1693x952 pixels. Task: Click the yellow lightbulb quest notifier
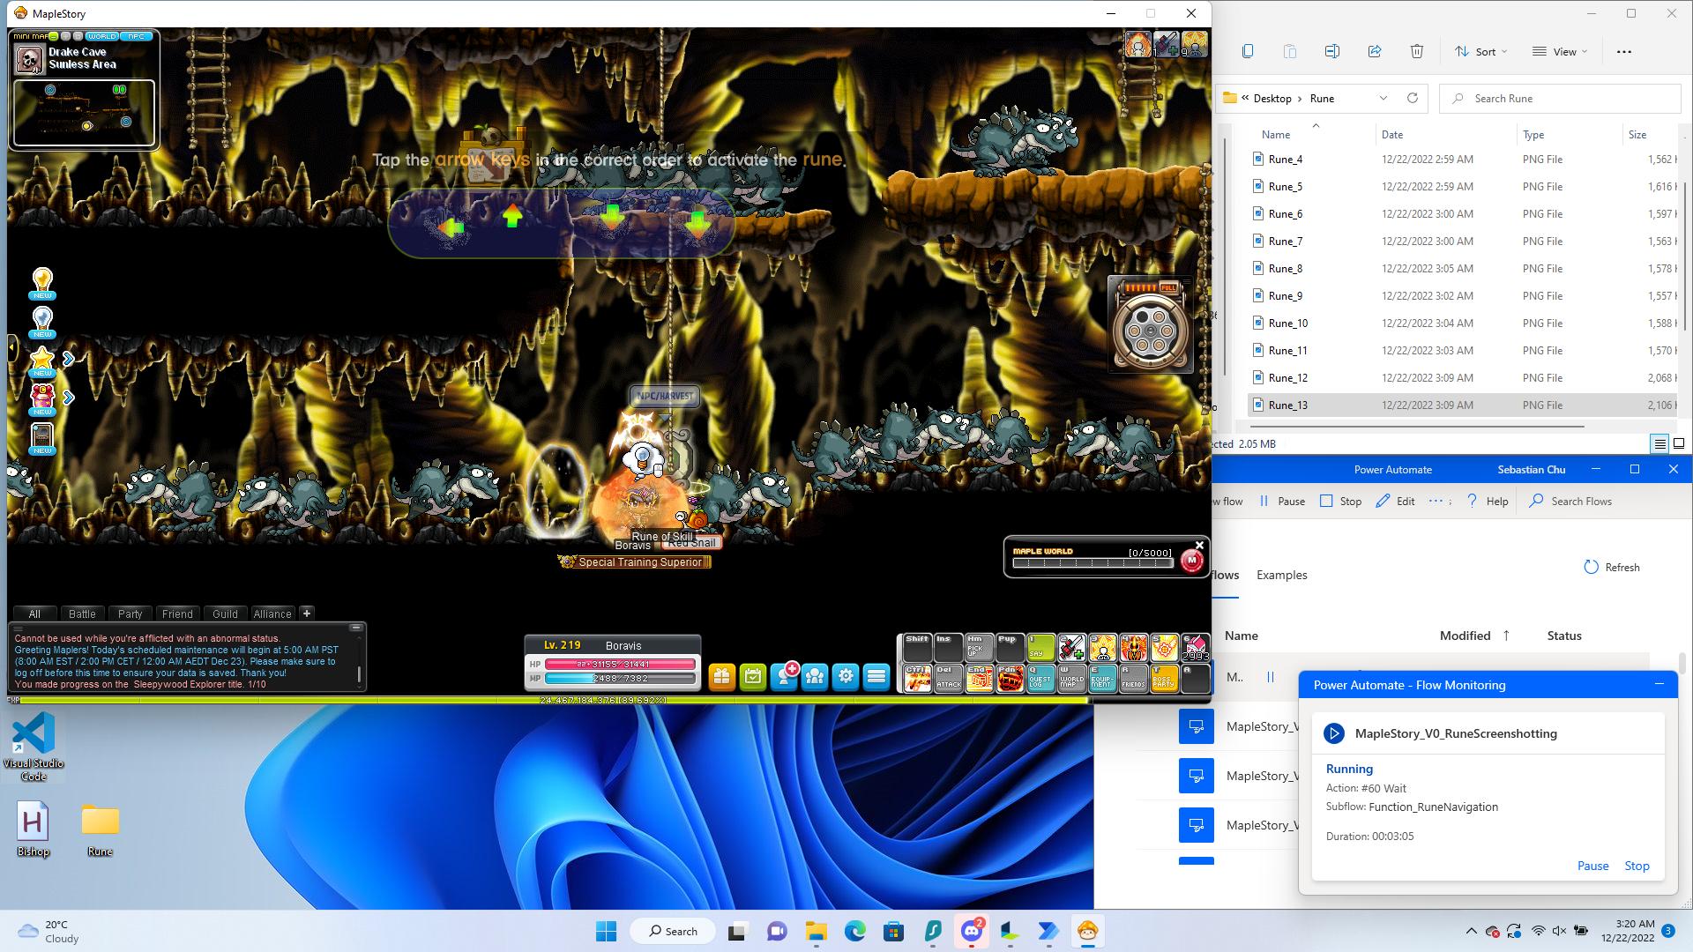pos(42,283)
